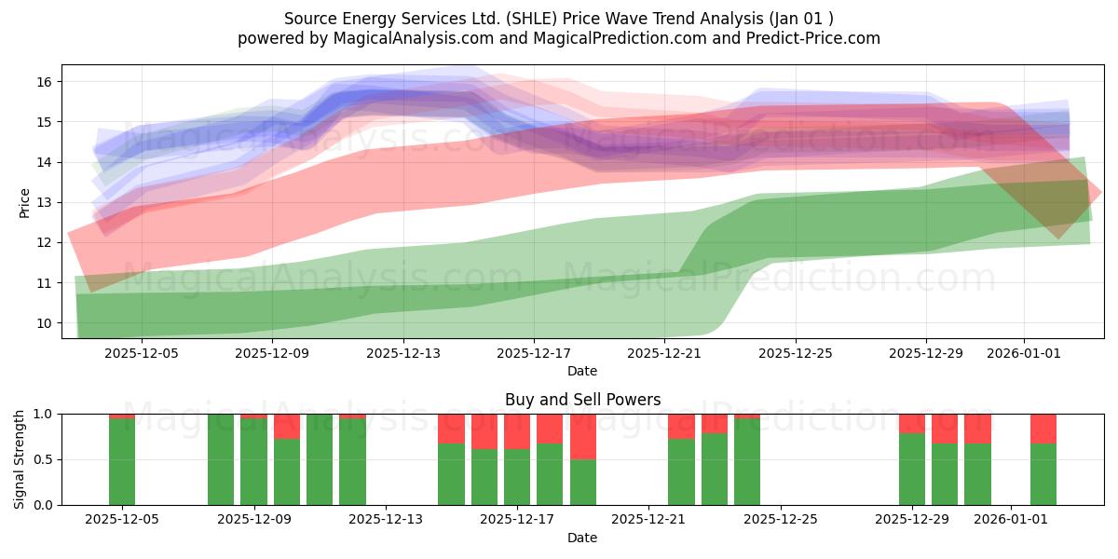Click the 'Signal Strength' y-axis label
The image size is (1118, 559).
(20, 459)
